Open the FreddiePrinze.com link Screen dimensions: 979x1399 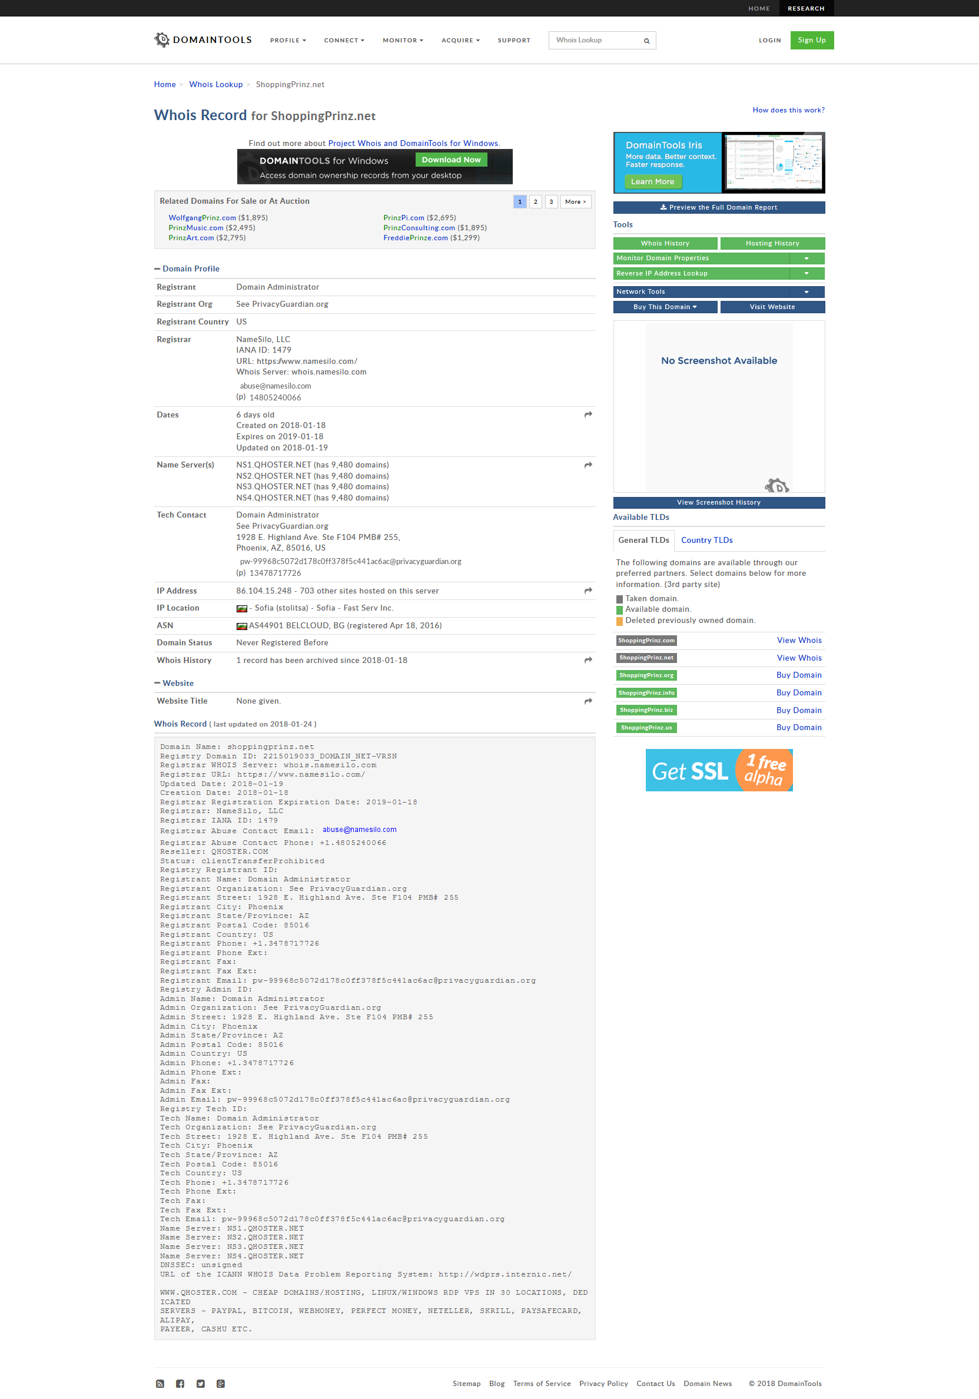416,238
